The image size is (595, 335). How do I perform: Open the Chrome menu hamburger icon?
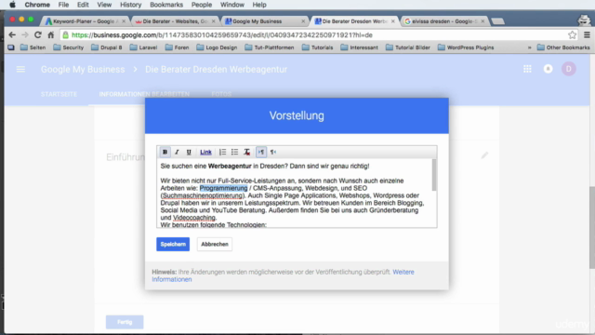pos(587,35)
